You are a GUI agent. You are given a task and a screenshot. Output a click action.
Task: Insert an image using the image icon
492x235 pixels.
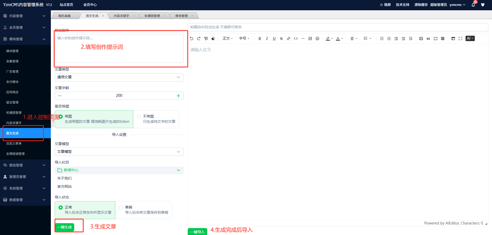[x=421, y=39]
